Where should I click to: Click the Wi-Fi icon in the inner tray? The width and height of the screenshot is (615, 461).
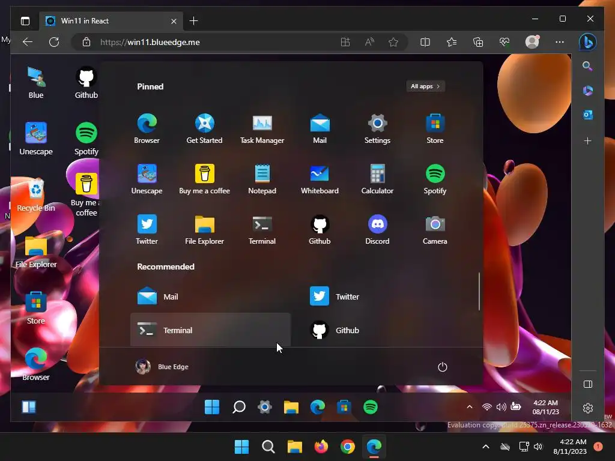pyautogui.click(x=486, y=407)
